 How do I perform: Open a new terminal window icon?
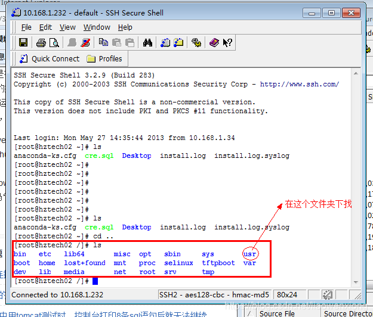click(x=165, y=43)
